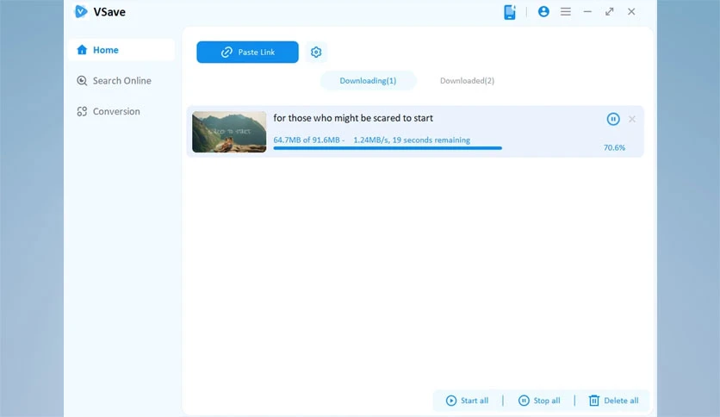Image resolution: width=720 pixels, height=417 pixels.
Task: Click the download progress bar
Action: pos(388,148)
